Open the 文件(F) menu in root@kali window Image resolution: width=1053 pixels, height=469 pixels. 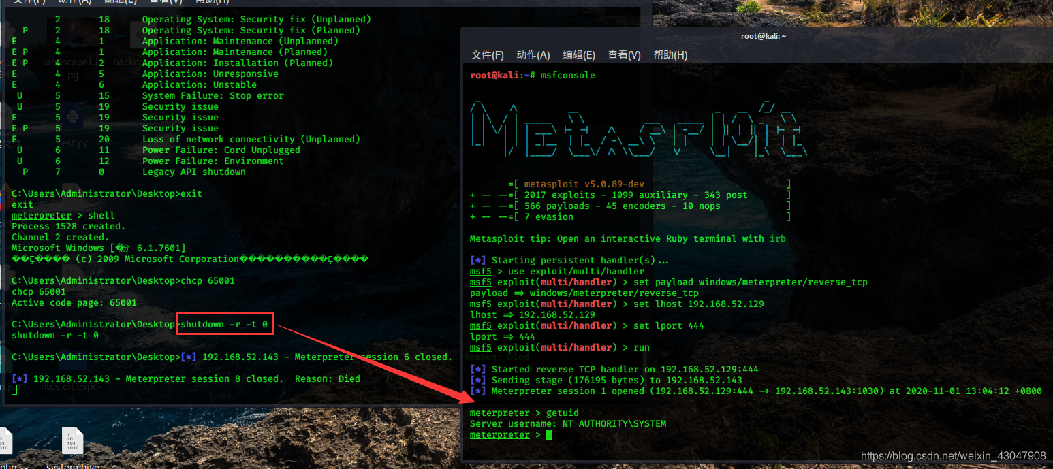(x=488, y=55)
